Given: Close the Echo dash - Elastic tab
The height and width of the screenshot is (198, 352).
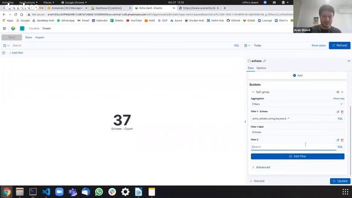Looking at the screenshot, I should [x=174, y=8].
